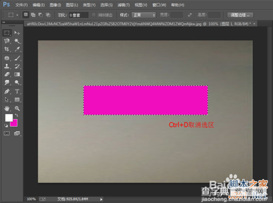The height and width of the screenshot is (203, 273).
Task: Click the status bar preview icon beside zoom
Action: (43, 199)
